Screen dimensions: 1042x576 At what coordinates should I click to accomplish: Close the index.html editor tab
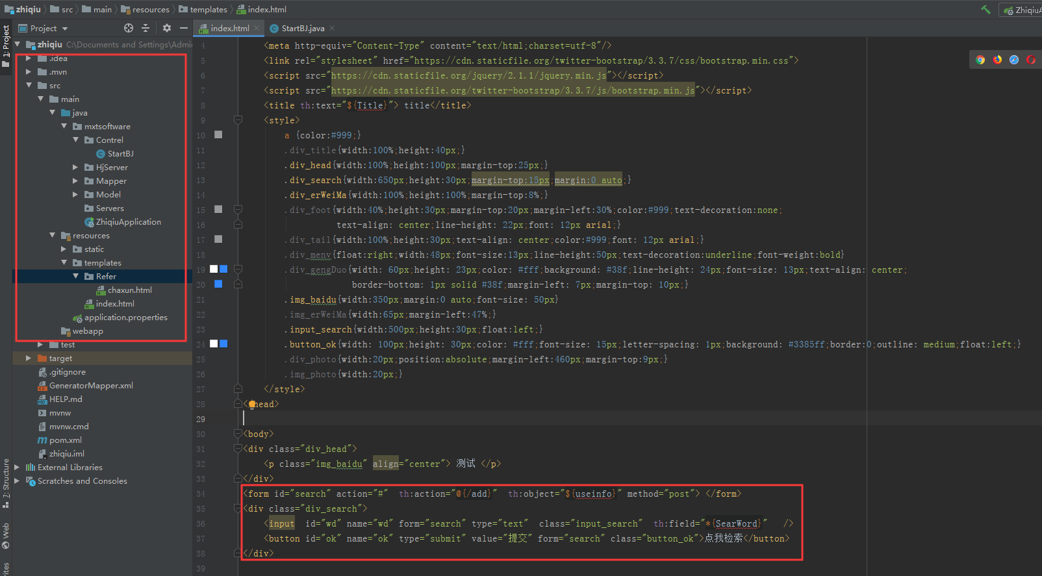[x=257, y=28]
